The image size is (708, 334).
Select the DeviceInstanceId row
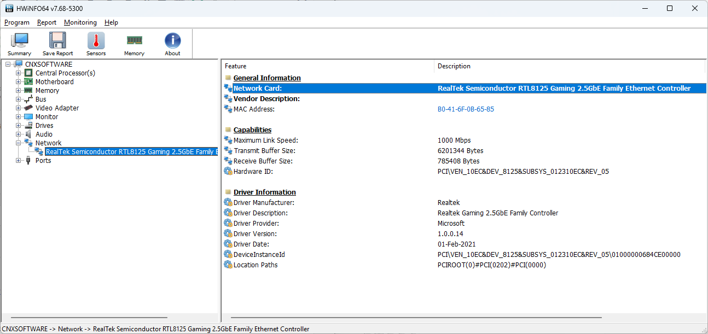(464, 255)
